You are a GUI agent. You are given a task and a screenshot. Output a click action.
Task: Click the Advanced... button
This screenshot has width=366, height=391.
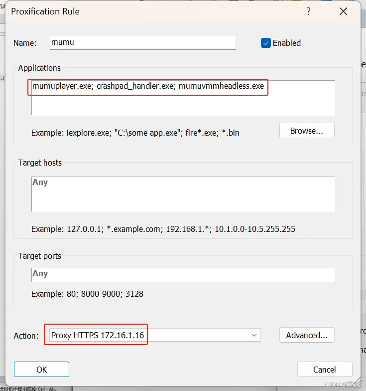point(307,335)
